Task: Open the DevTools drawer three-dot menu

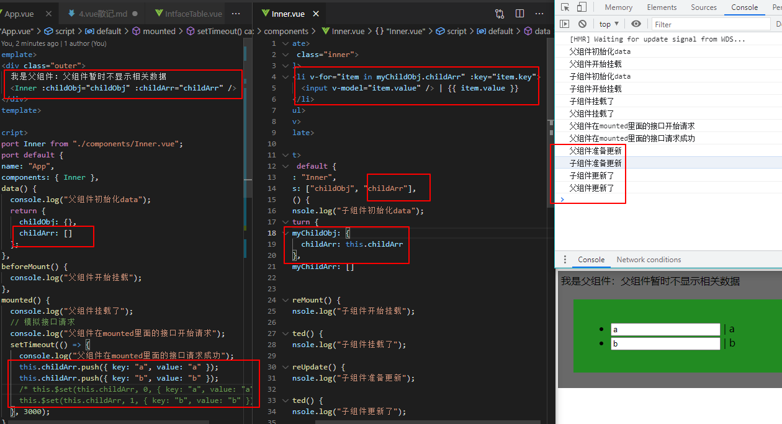Action: 565,260
